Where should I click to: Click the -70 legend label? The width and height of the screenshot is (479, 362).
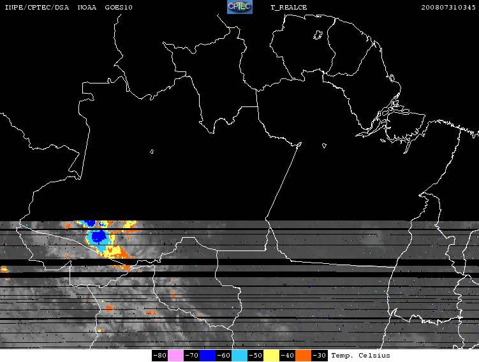coord(191,356)
